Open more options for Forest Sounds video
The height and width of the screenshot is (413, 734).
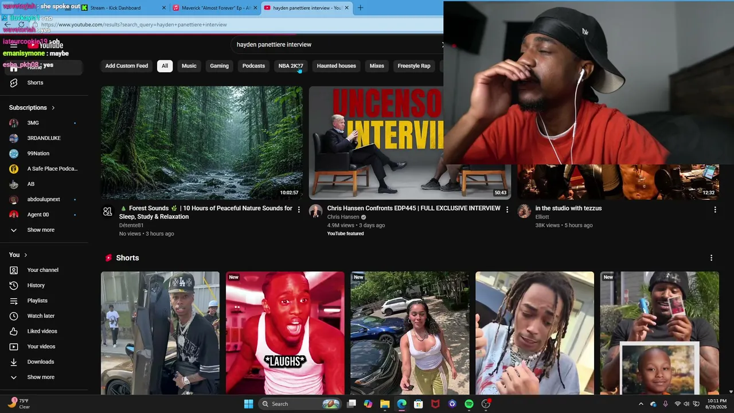(299, 210)
